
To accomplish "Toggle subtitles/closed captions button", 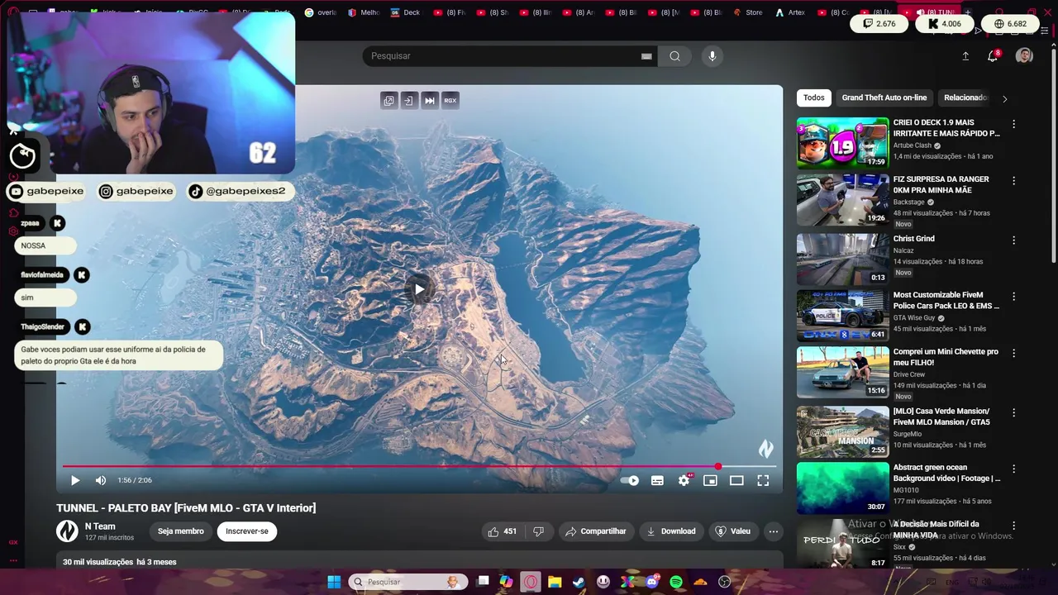I will click(657, 480).
